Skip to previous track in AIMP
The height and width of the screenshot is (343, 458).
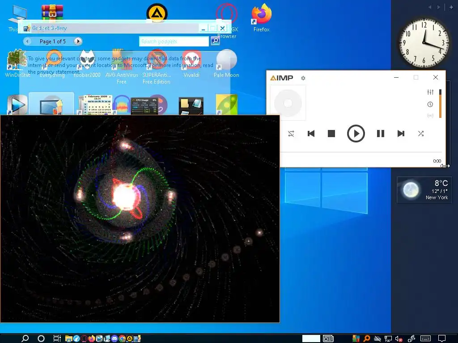(x=311, y=134)
